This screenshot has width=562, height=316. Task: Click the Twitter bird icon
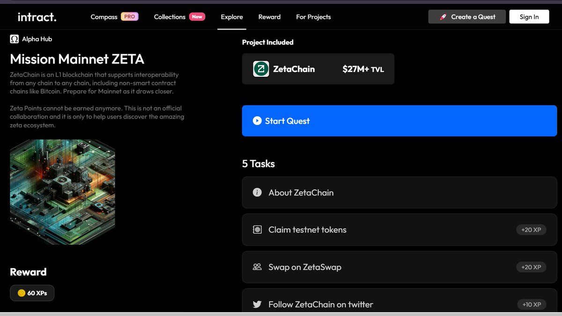click(x=257, y=304)
